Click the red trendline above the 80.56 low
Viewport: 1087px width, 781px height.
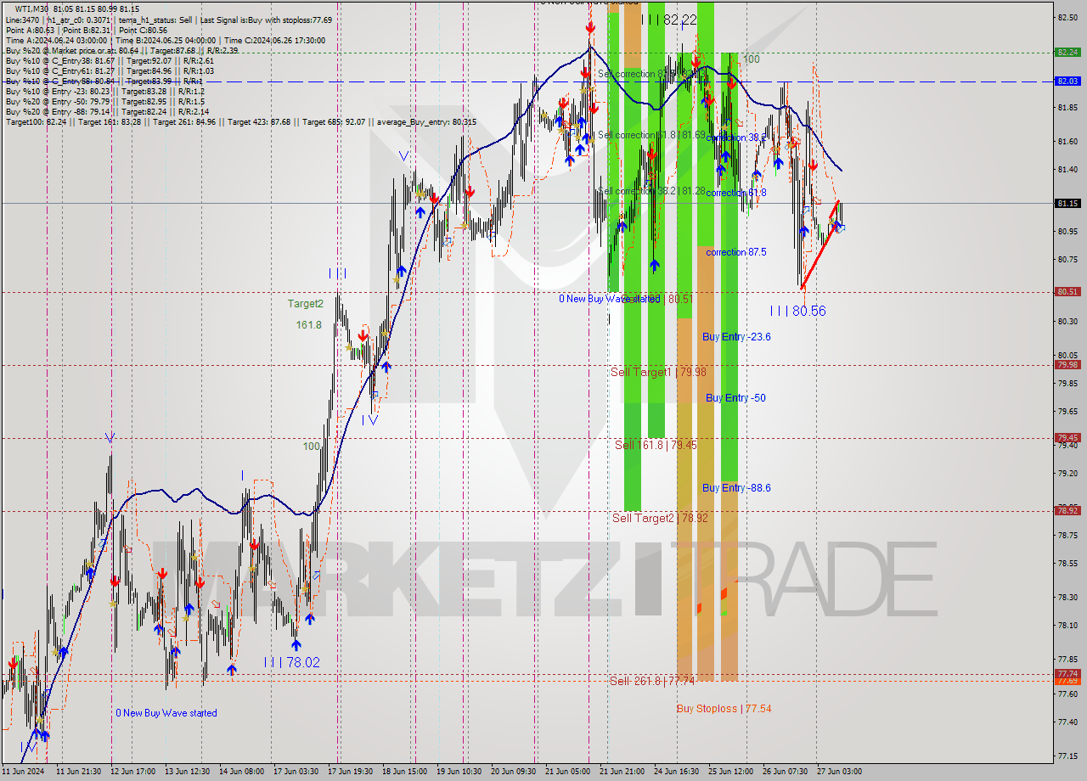tap(820, 244)
